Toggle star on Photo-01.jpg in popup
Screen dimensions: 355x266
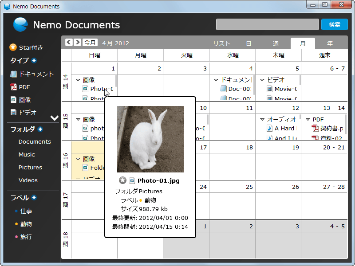pyautogui.click(x=122, y=180)
